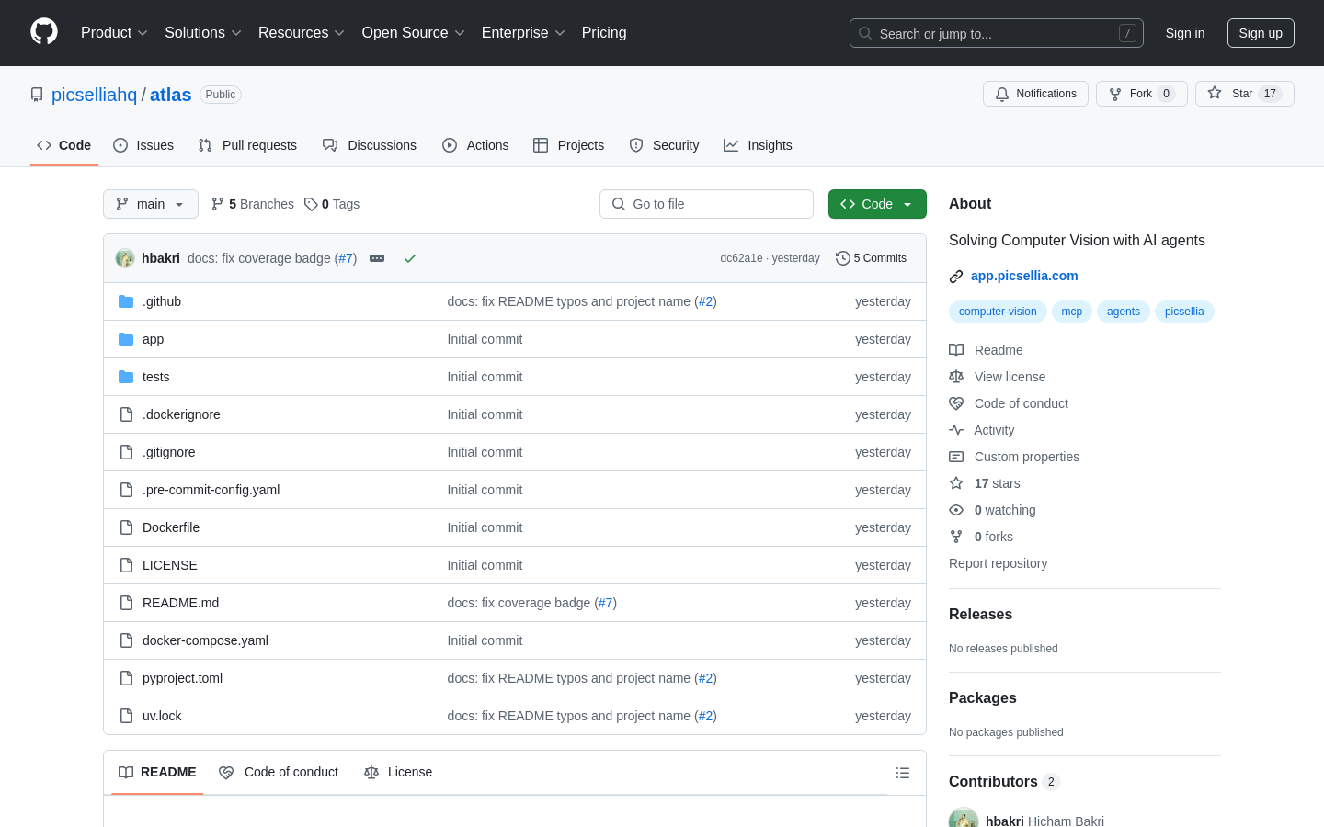This screenshot has width=1324, height=827.
Task: Open the picselliahq organization link
Action: pyautogui.click(x=94, y=95)
